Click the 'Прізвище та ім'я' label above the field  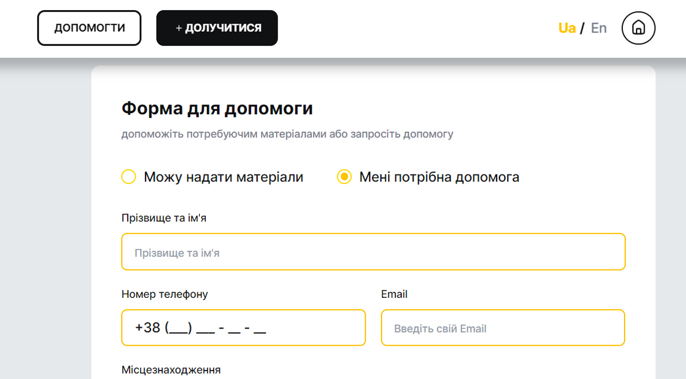[164, 218]
